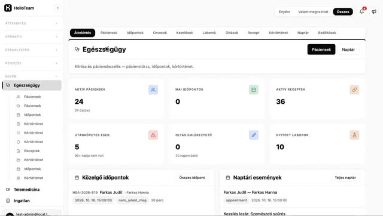Switch to the Orvosok tab

click(x=160, y=33)
